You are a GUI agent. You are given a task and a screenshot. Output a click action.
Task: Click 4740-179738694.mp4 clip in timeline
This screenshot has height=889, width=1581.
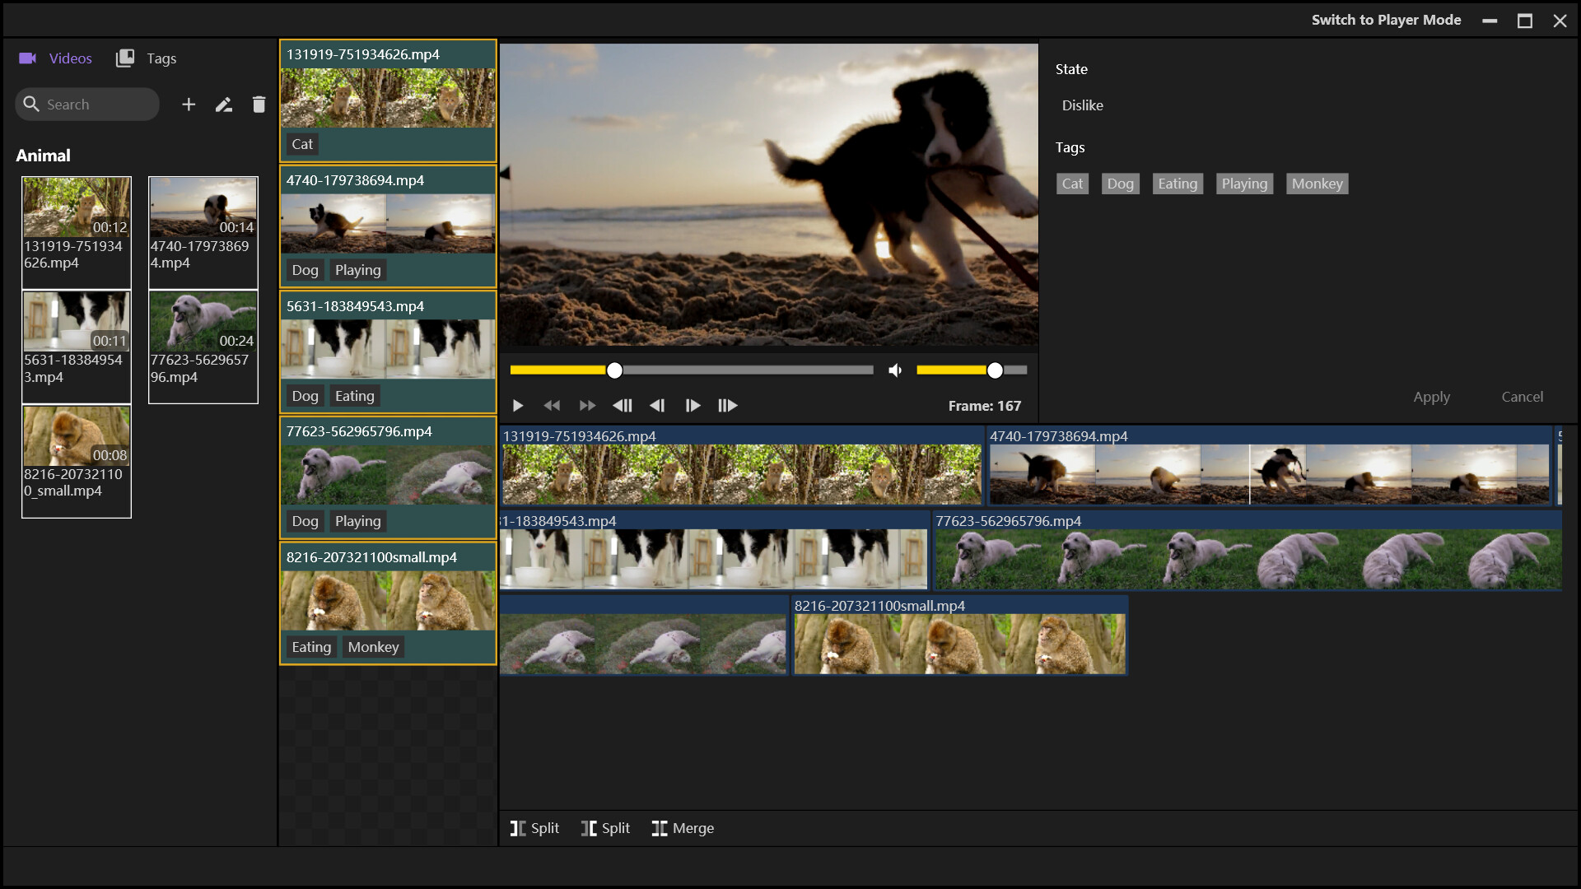[x=1269, y=466]
